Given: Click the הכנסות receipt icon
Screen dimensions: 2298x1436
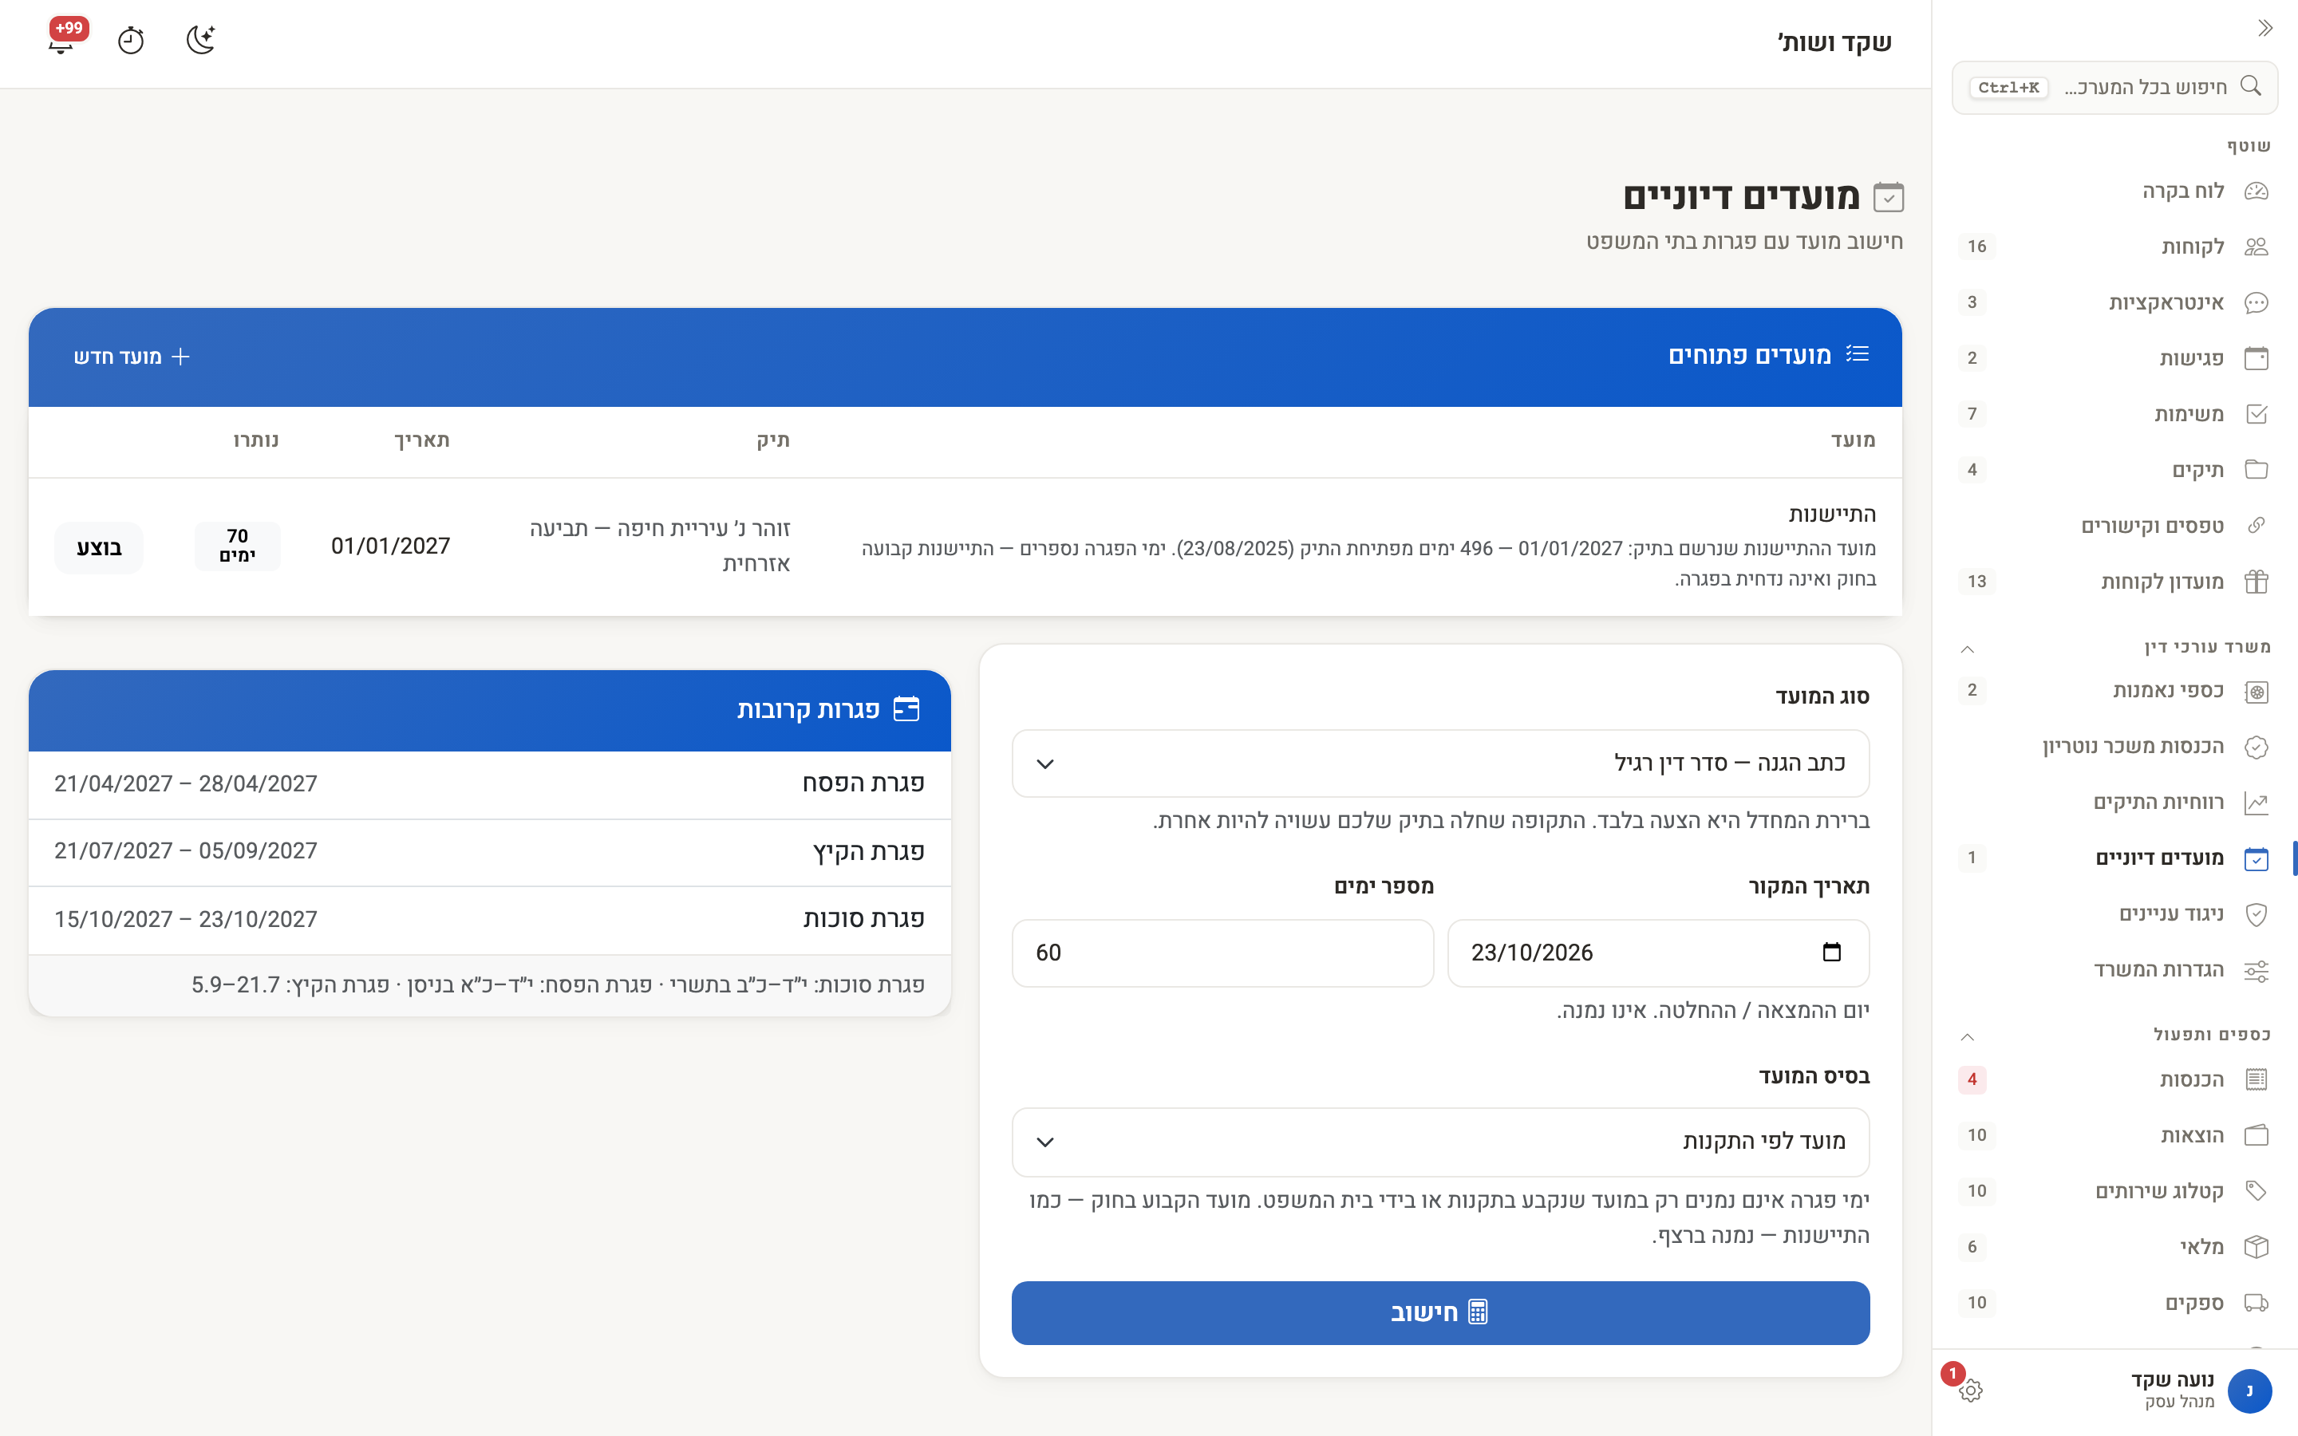Looking at the screenshot, I should coord(2257,1080).
